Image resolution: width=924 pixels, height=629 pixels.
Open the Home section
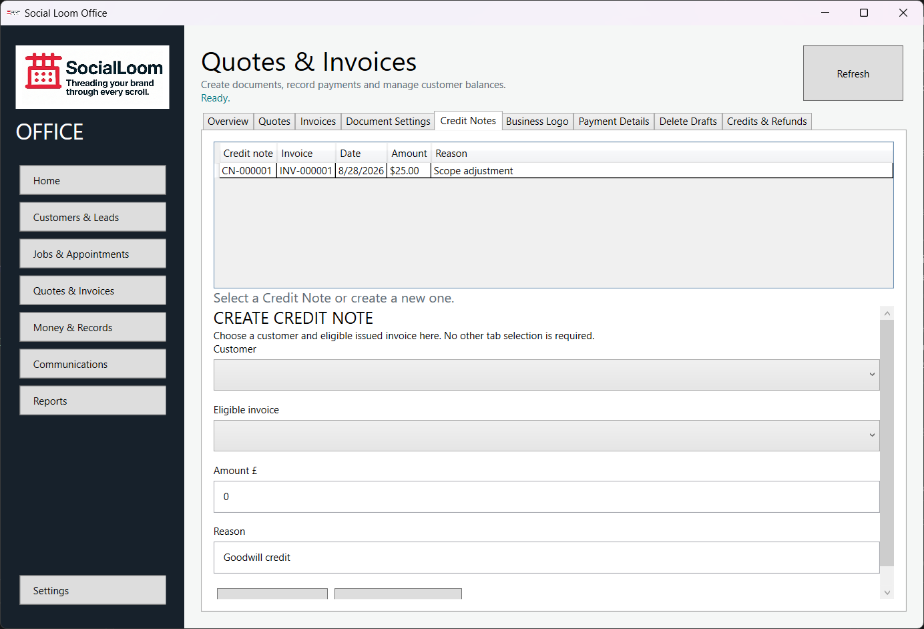pos(93,180)
